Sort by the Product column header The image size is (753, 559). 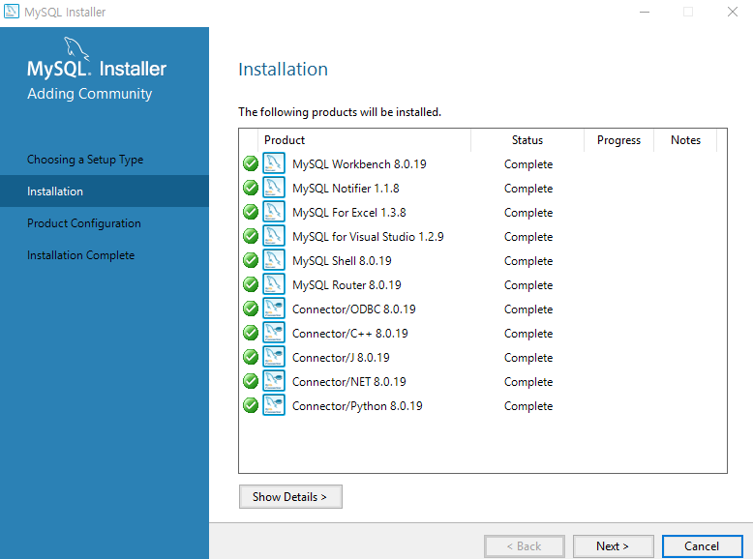tap(365, 140)
